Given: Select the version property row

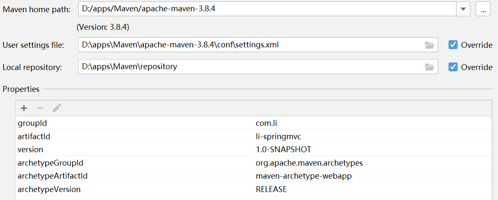Looking at the screenshot, I should tap(254, 149).
